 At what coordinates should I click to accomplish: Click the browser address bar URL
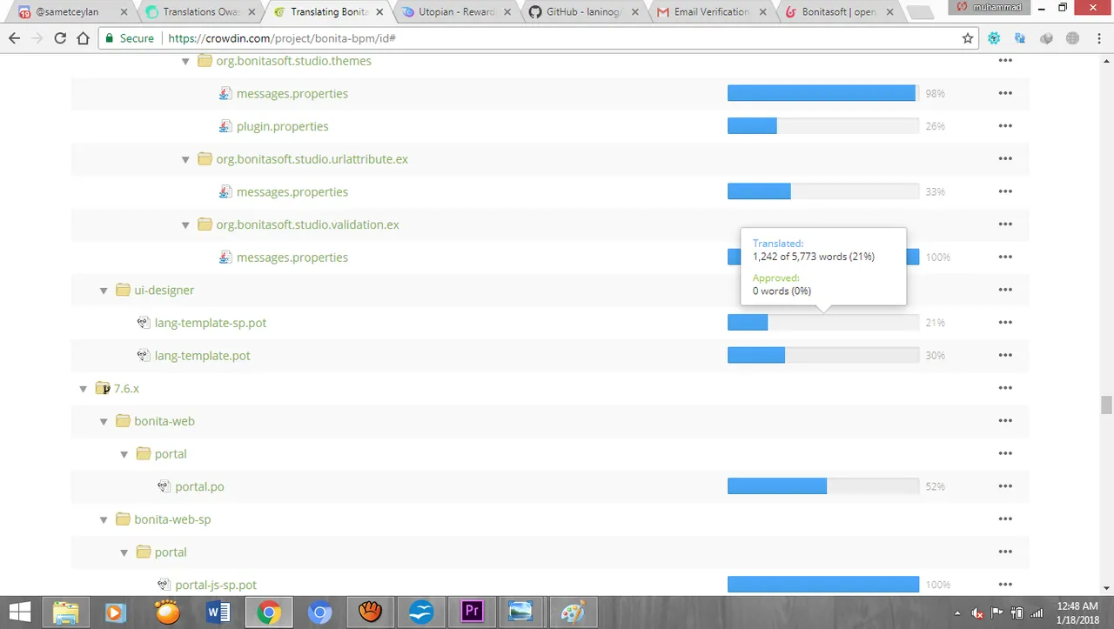point(282,38)
